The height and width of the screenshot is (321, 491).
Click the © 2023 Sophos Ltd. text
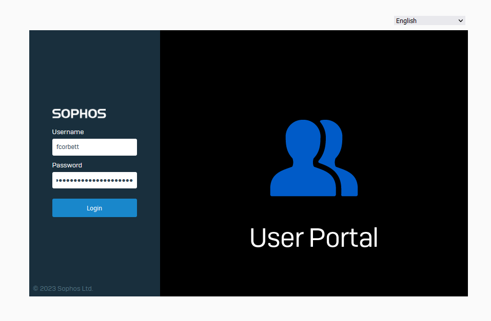click(63, 289)
